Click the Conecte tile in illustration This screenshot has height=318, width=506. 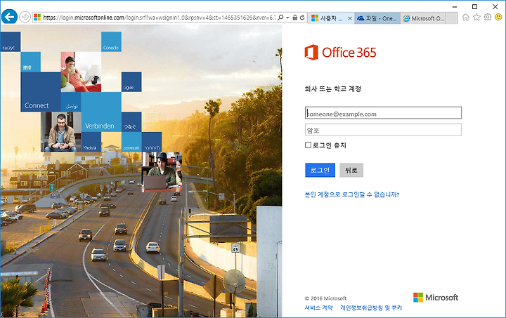(111, 41)
